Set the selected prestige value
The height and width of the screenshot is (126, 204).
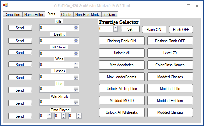(130, 29)
